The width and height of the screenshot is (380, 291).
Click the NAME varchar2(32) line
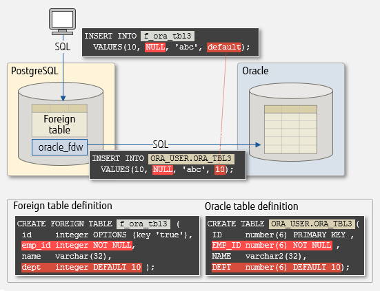(259, 256)
